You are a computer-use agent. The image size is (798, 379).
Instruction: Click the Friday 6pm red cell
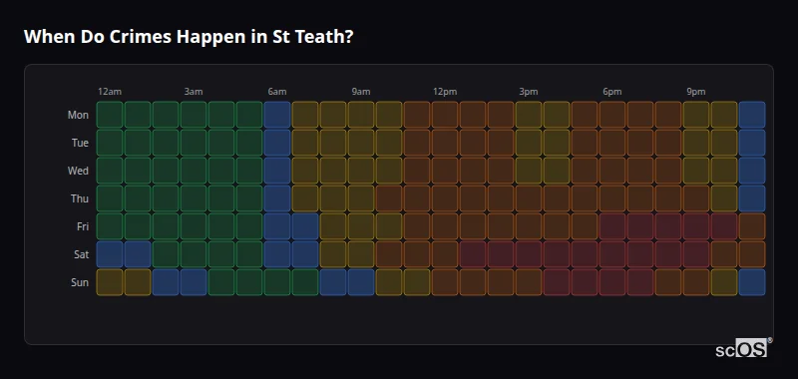coord(612,226)
